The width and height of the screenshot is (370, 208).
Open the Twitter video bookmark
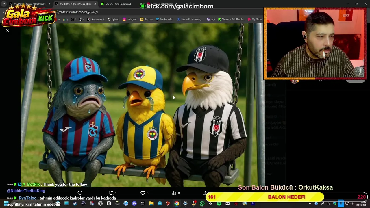pyautogui.click(x=164, y=19)
